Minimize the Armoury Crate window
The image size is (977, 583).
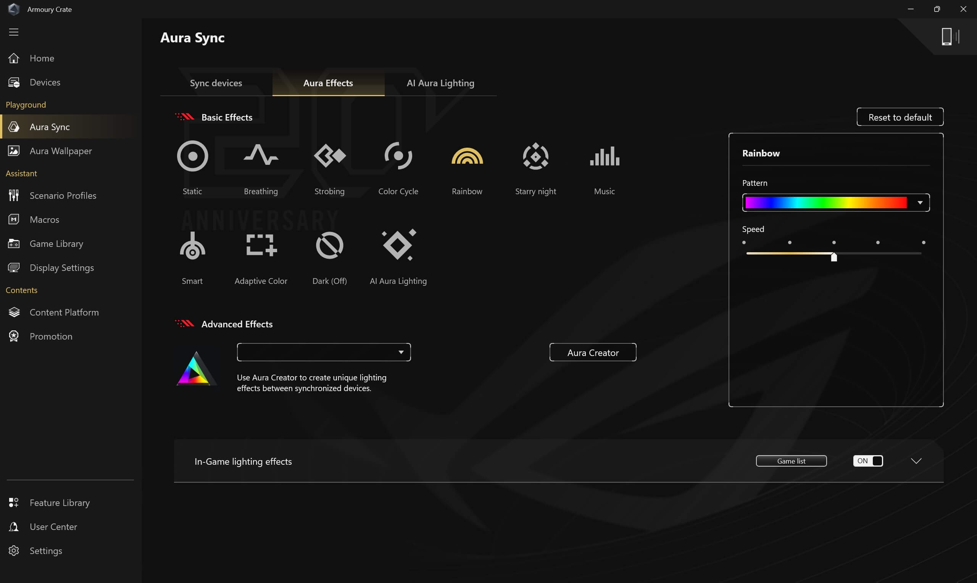910,9
